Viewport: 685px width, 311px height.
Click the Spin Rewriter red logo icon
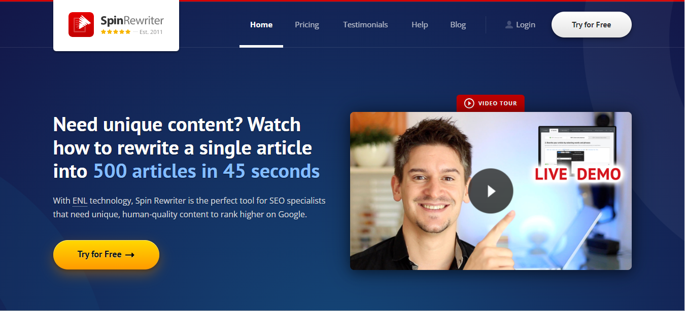coord(81,25)
